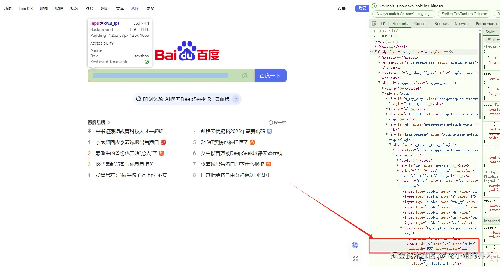Open the 地图 link
Viewport: 500px width, 267px height.
[44, 9]
